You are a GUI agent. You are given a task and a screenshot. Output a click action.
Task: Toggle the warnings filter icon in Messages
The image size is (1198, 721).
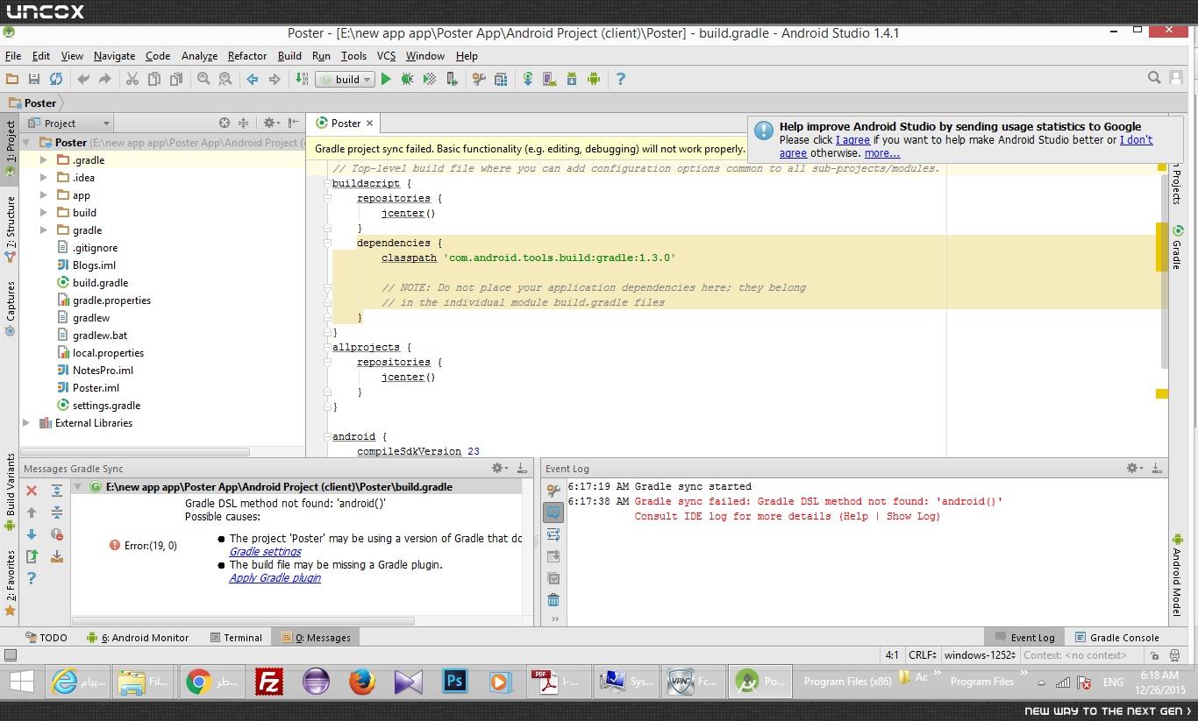pos(57,534)
